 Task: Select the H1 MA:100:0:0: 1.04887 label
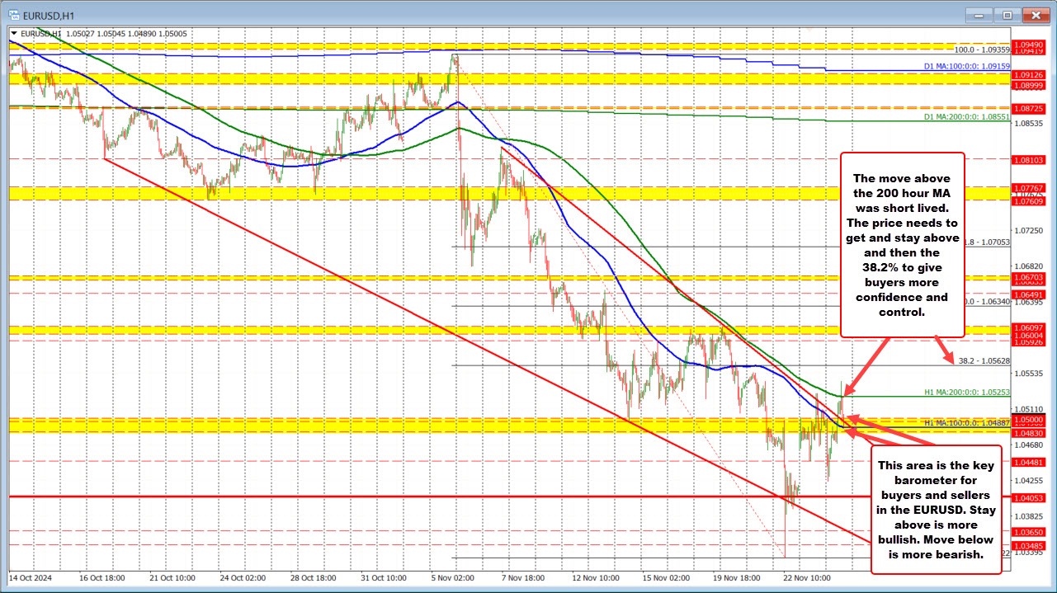click(x=966, y=422)
